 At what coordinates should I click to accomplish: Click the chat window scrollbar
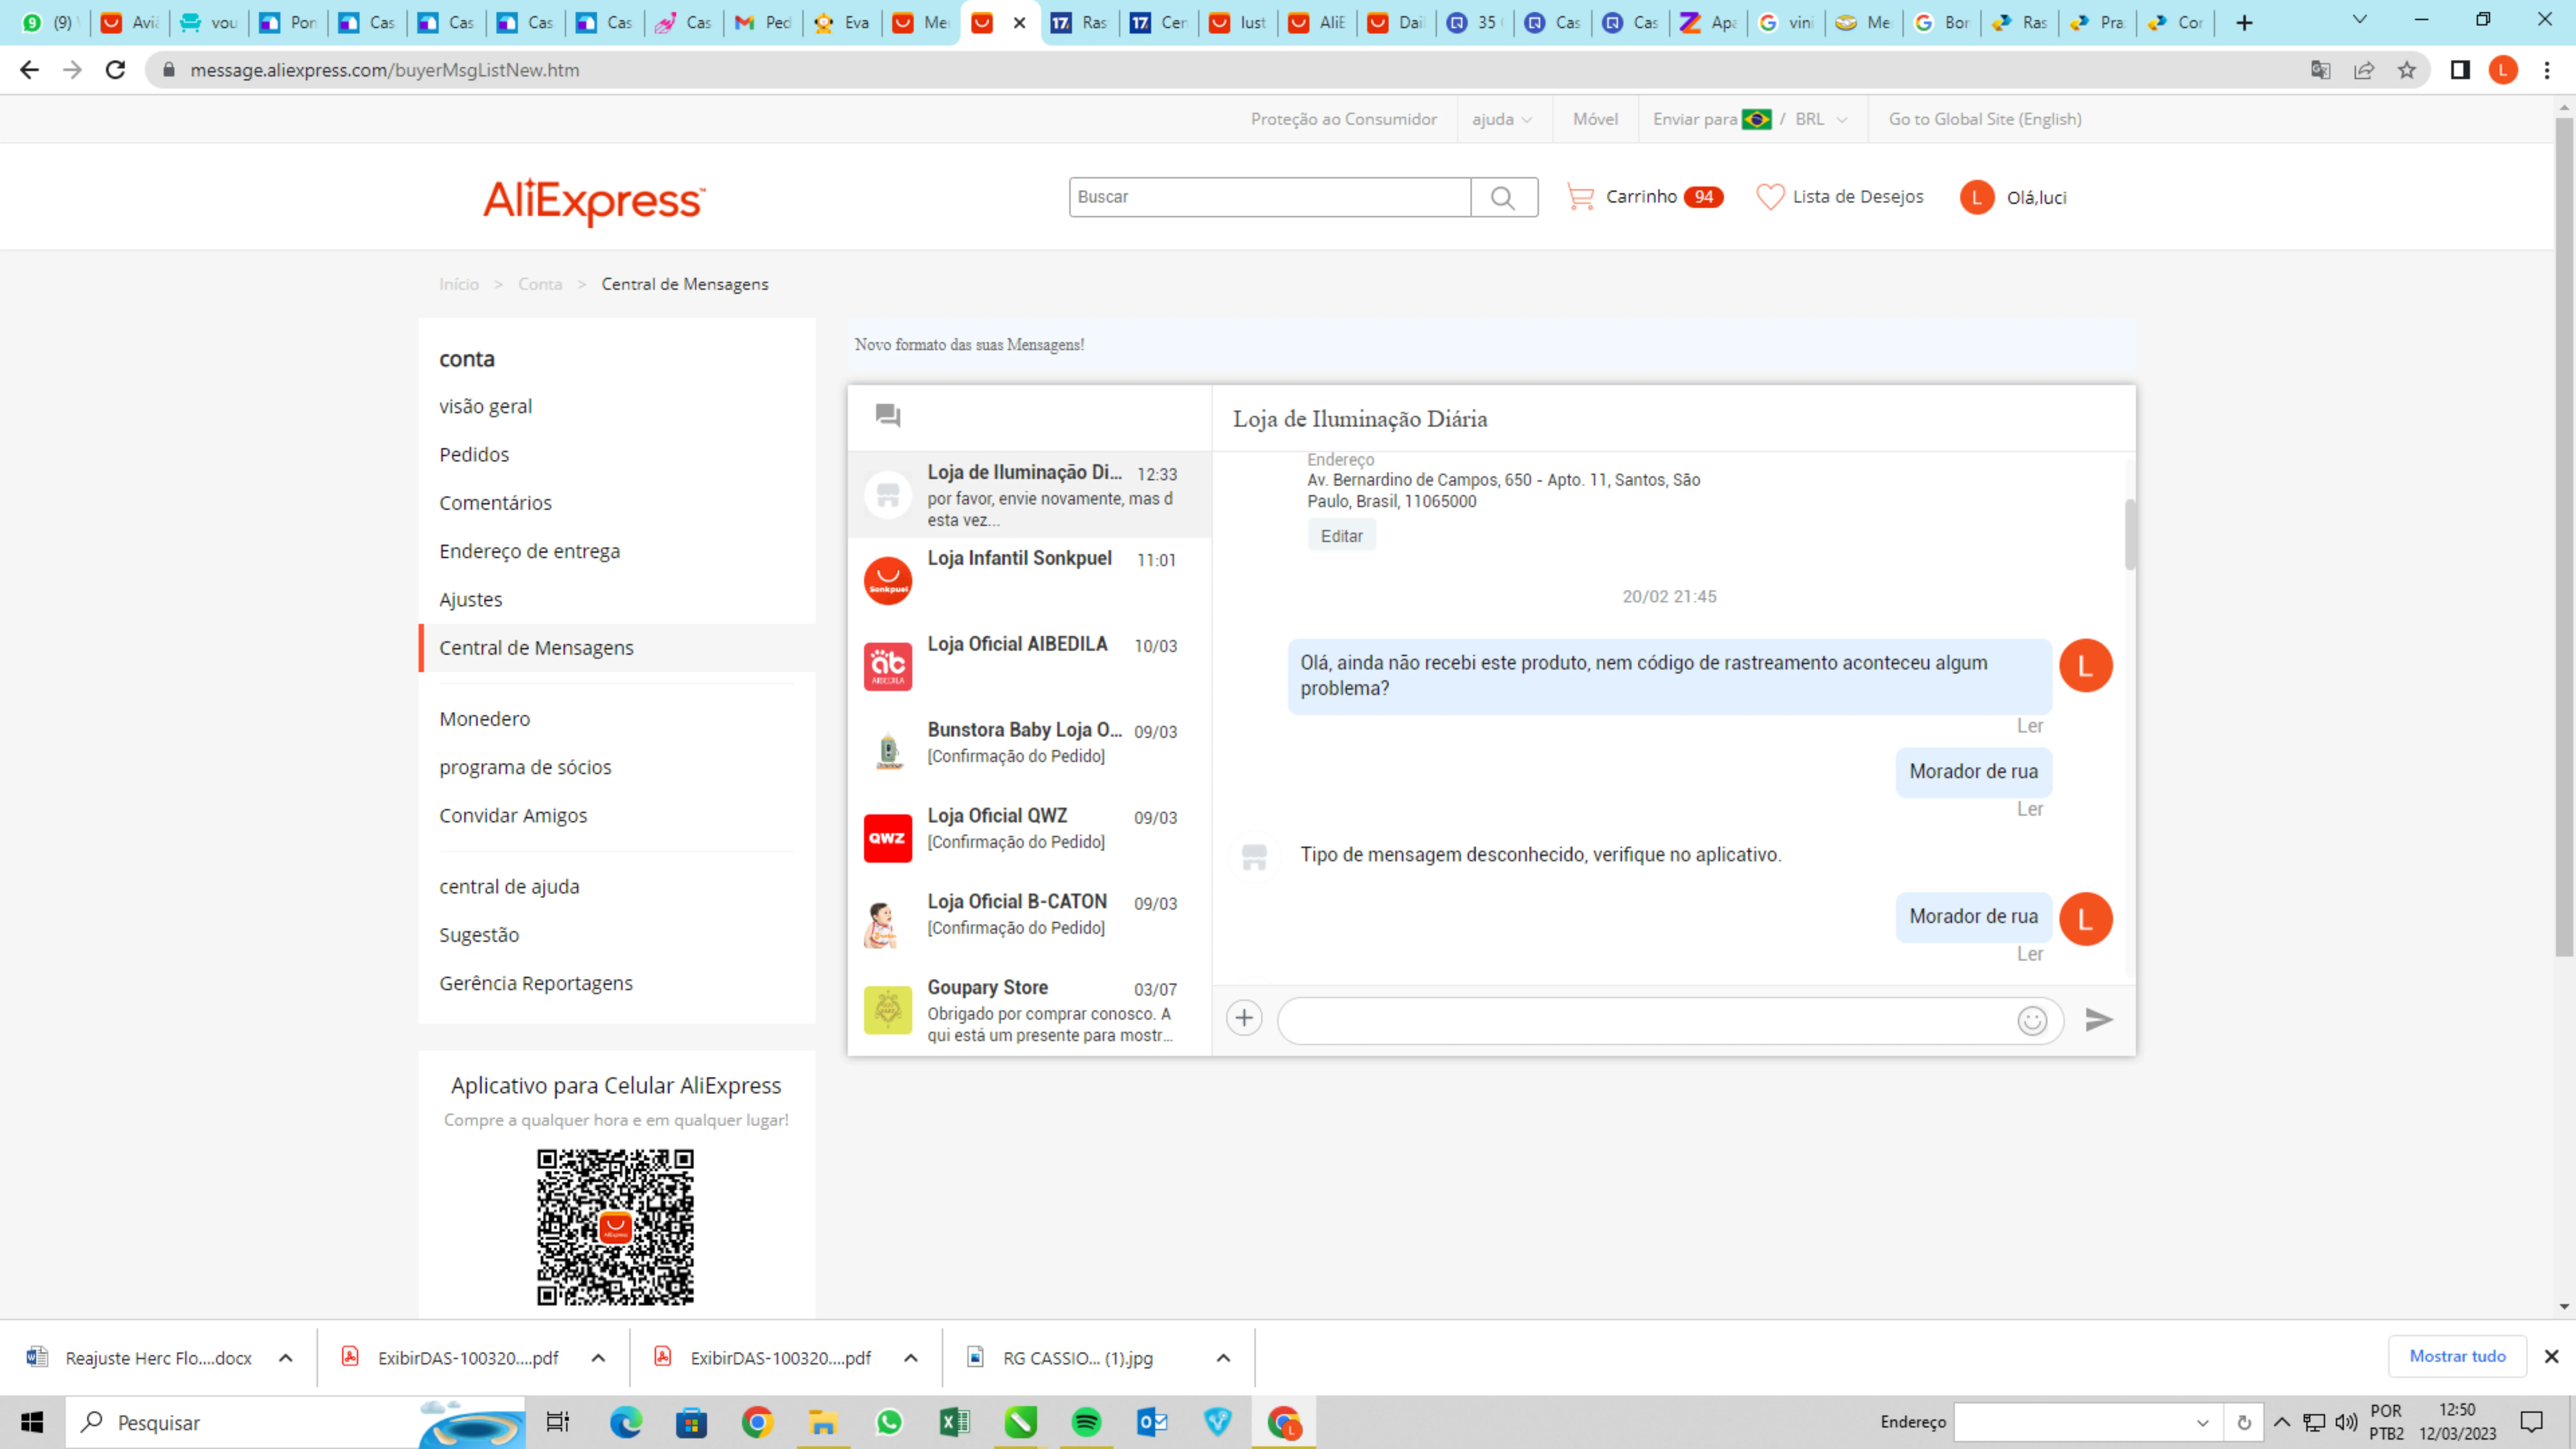2130,534
